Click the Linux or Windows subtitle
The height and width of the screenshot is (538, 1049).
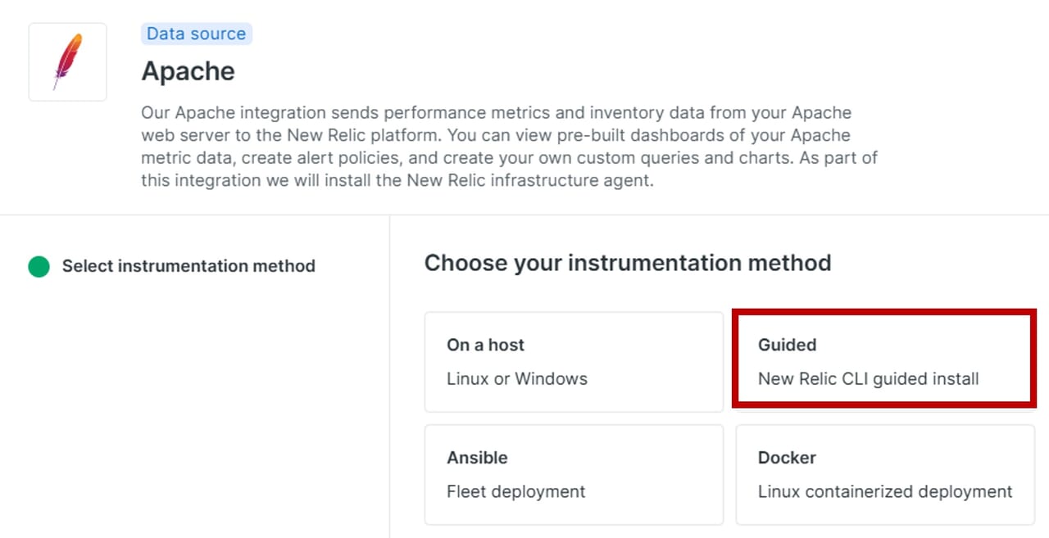tap(517, 379)
